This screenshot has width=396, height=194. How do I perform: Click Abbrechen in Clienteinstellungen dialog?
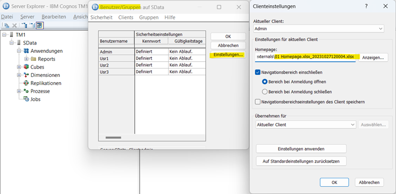tap(369, 182)
